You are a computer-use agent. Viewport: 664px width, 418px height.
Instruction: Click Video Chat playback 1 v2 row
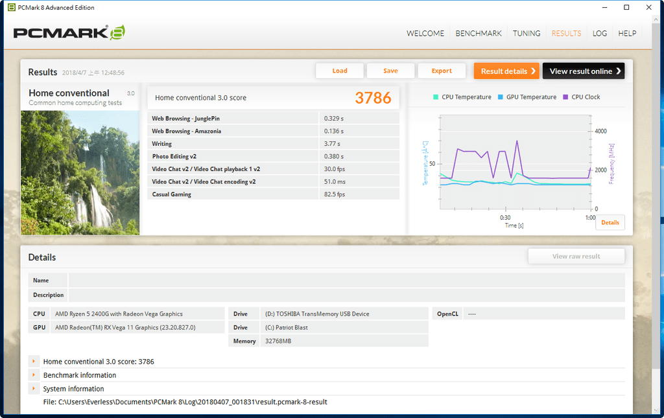[x=273, y=169]
